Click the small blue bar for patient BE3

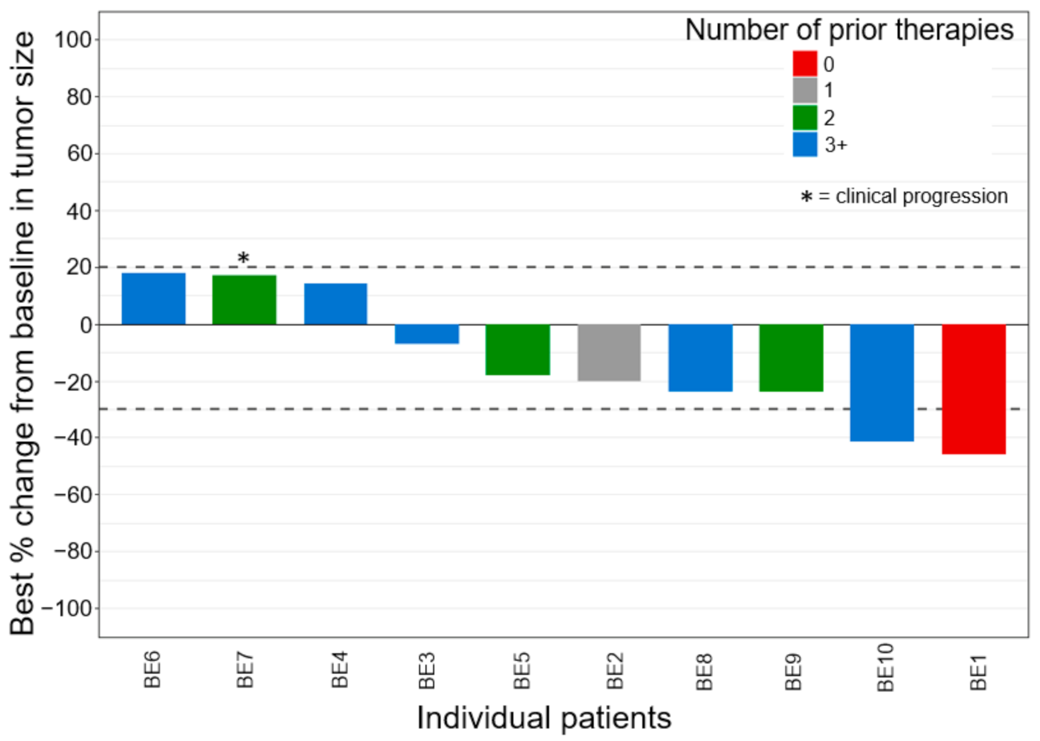(426, 334)
